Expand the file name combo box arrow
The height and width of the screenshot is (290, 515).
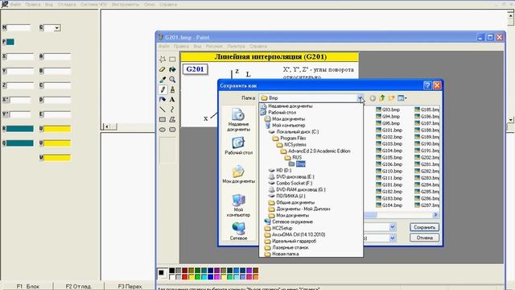pos(392,227)
